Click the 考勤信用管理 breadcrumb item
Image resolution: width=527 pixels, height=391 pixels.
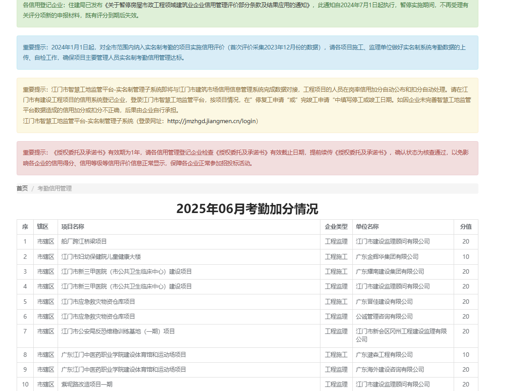tap(54, 188)
